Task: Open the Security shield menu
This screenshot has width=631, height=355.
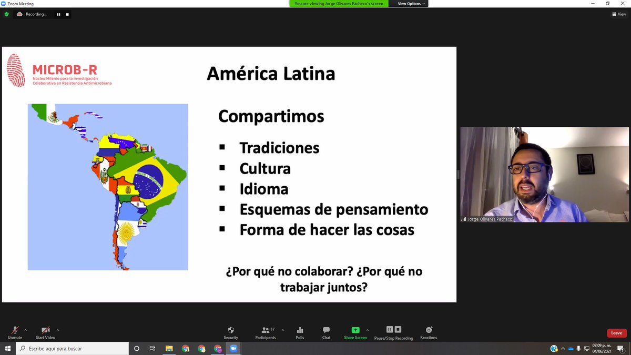Action: (231, 332)
